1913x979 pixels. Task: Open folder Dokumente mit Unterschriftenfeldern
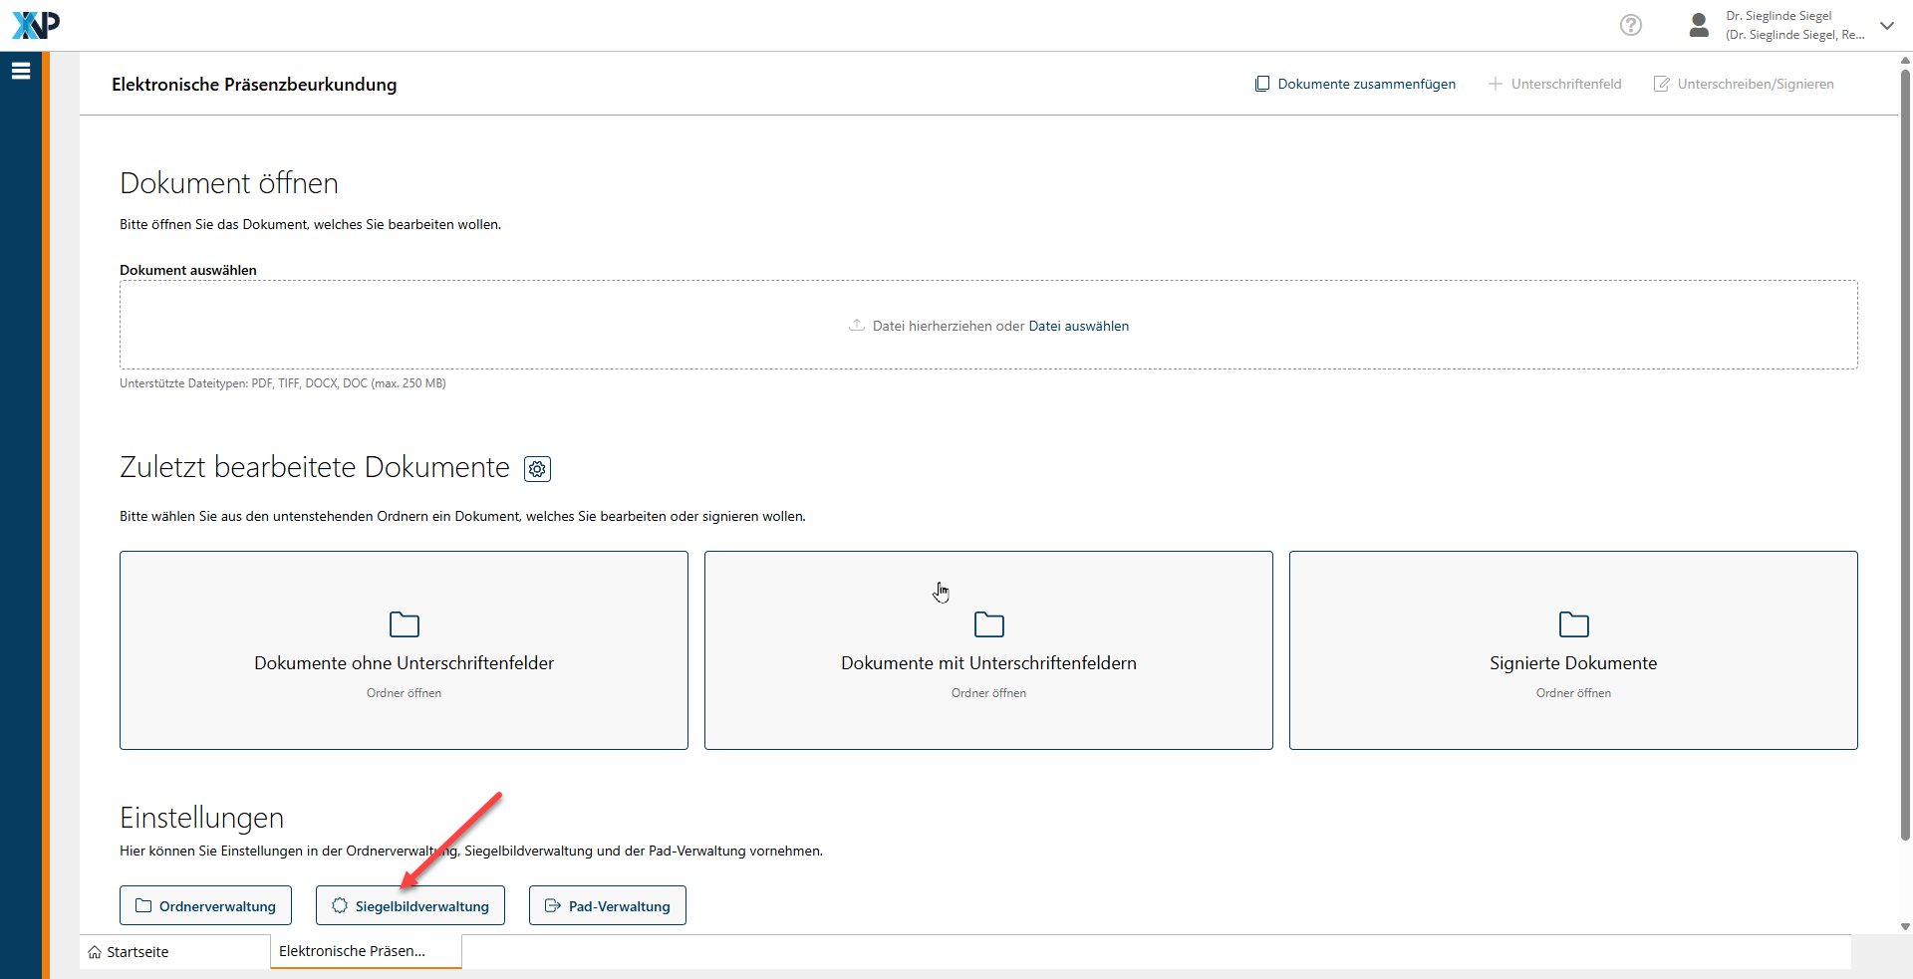988,650
